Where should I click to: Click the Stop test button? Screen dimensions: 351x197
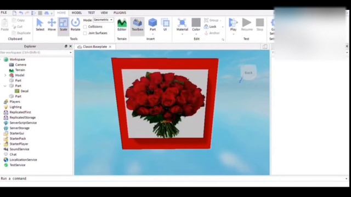coord(260,25)
